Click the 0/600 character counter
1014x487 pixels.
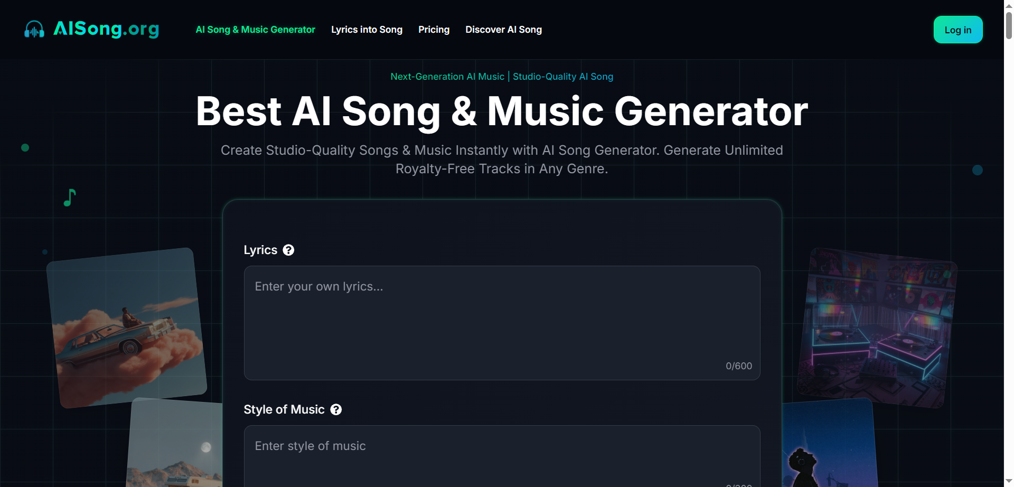point(738,366)
